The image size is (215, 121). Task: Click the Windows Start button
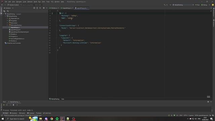click(x=3, y=119)
